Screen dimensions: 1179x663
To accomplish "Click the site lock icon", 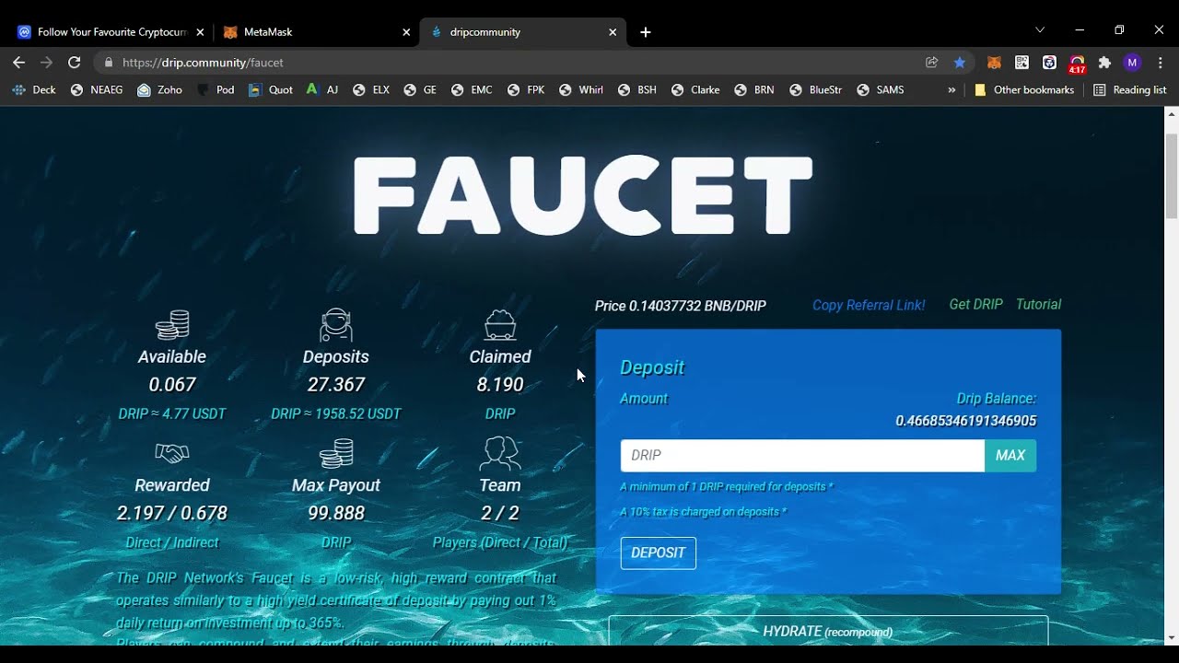I will click(109, 63).
